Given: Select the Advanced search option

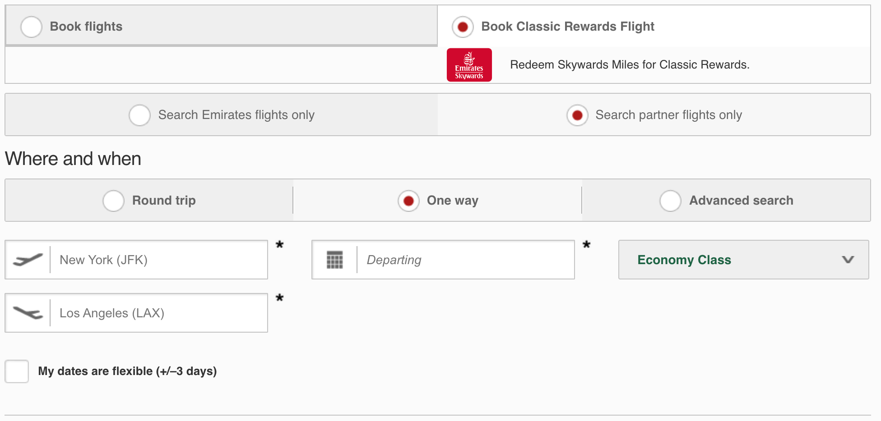Looking at the screenshot, I should pos(670,201).
